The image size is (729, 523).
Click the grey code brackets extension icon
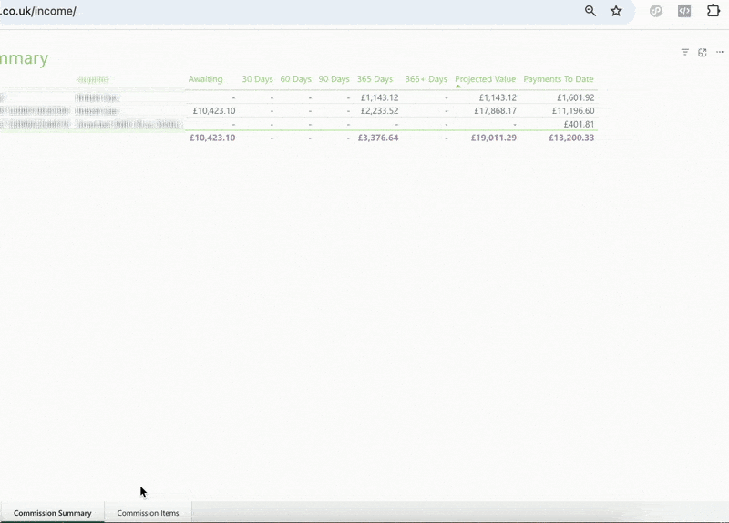[683, 11]
